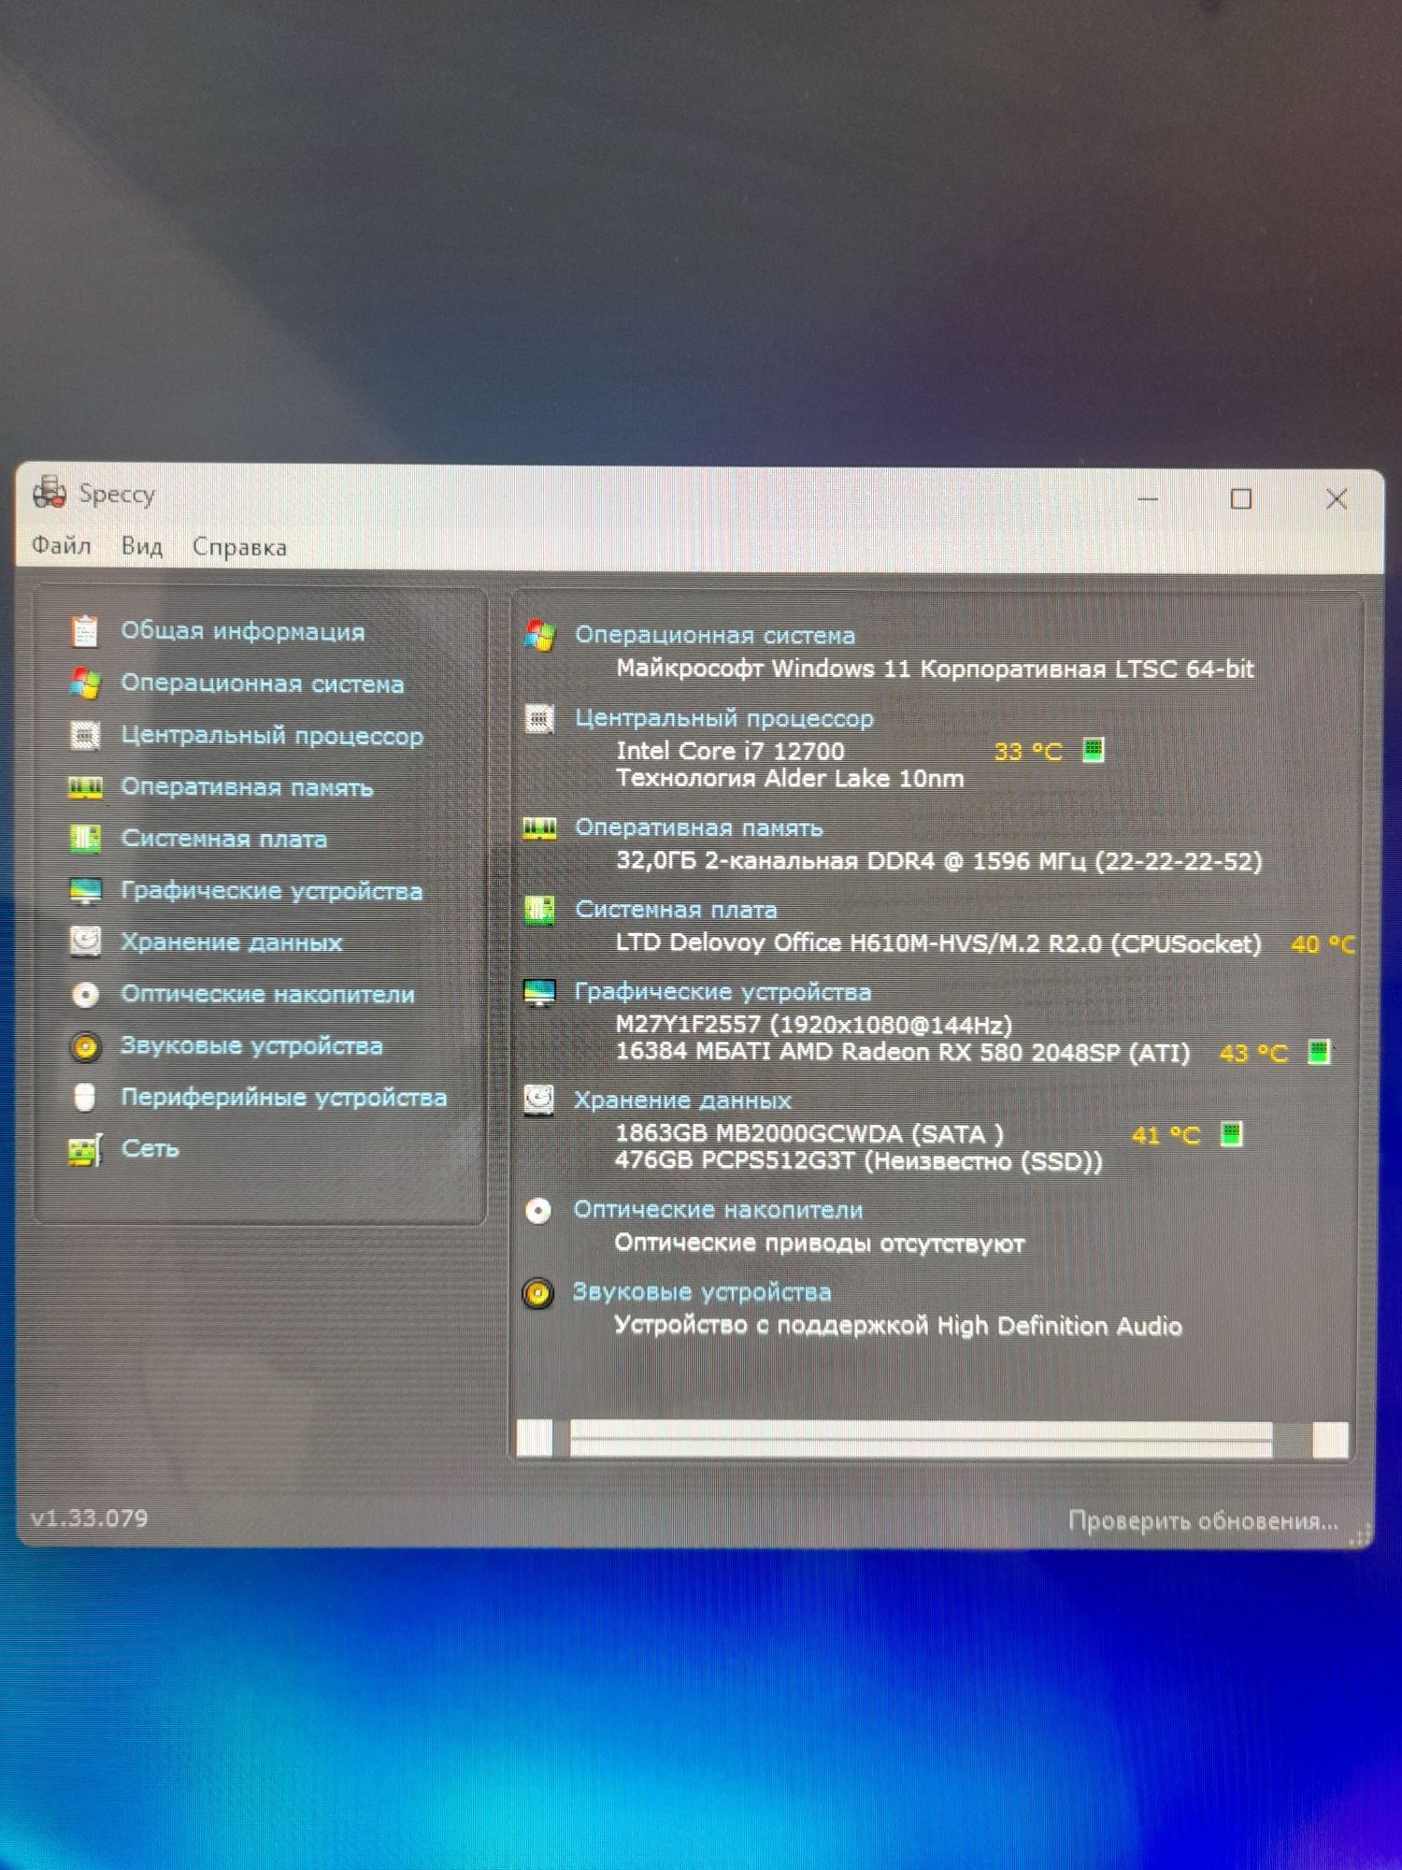Click the Звуковые устройства speaker icon in sidebar

tap(85, 1045)
